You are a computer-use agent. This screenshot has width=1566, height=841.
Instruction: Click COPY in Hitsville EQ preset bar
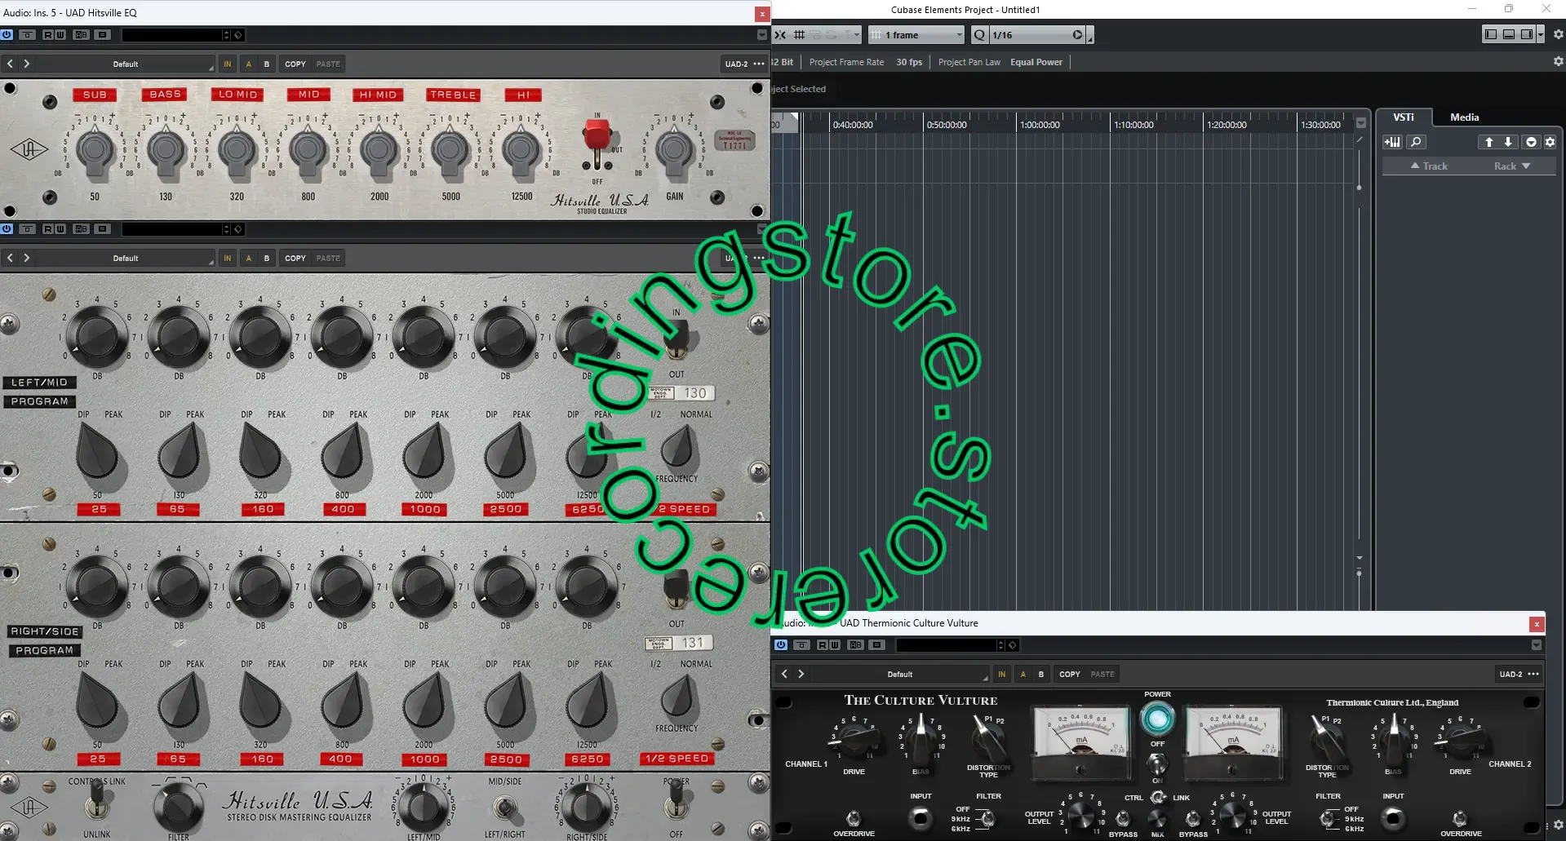pyautogui.click(x=295, y=64)
